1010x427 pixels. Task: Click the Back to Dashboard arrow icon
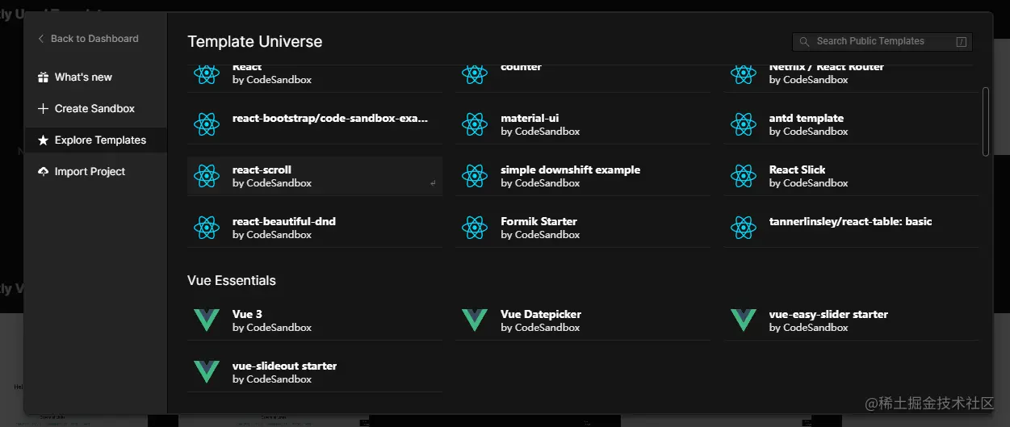point(41,39)
